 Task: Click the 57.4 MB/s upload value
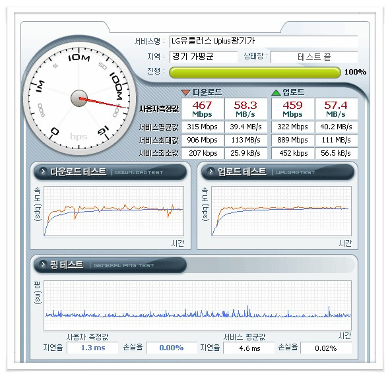coord(337,109)
